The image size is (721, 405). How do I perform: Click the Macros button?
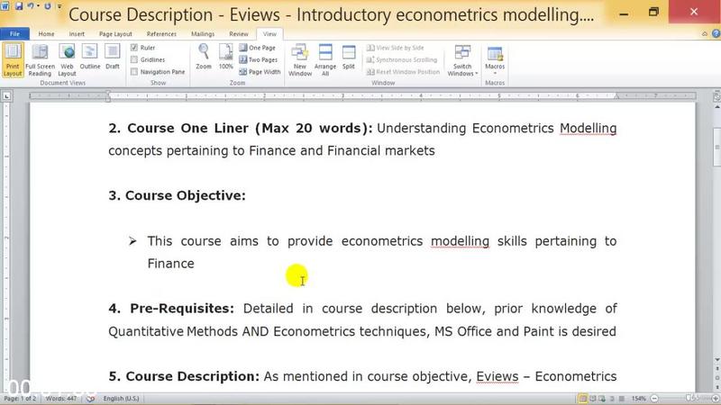[x=495, y=58]
